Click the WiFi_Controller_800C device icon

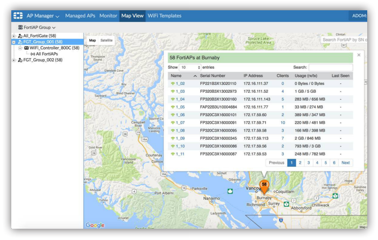point(27,48)
